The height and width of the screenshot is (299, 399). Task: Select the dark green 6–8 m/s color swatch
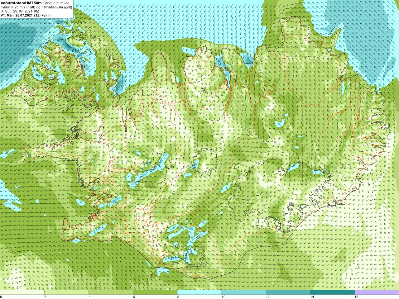(155, 292)
